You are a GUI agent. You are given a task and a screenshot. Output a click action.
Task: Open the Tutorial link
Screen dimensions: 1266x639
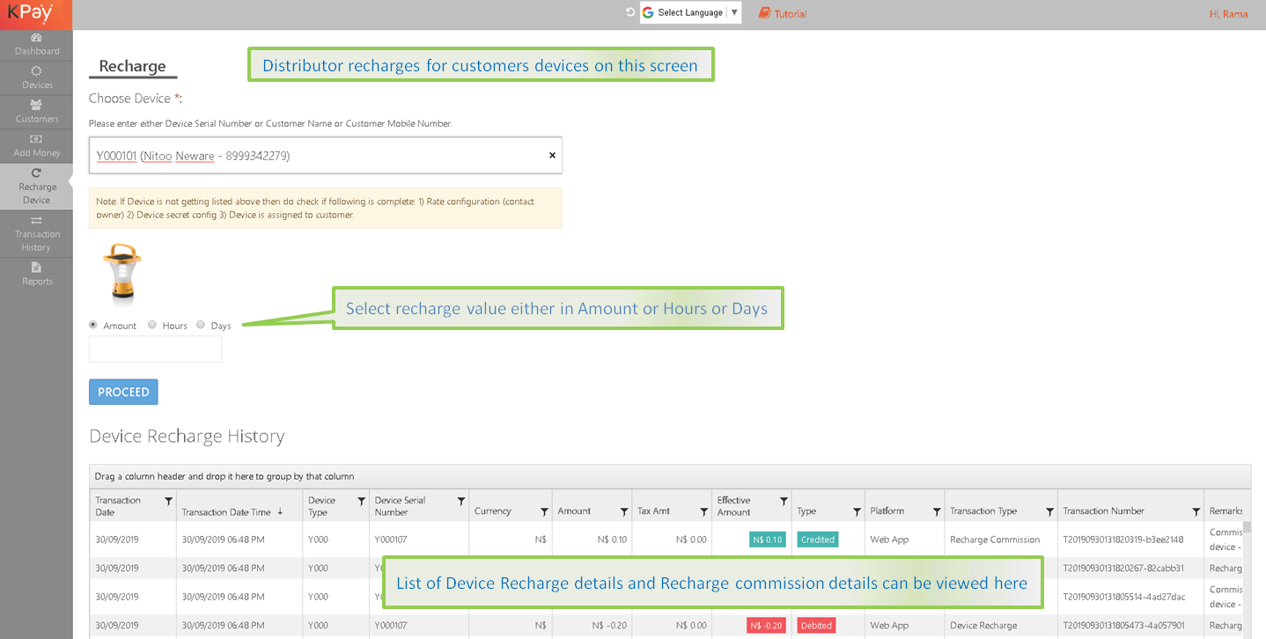pos(782,13)
